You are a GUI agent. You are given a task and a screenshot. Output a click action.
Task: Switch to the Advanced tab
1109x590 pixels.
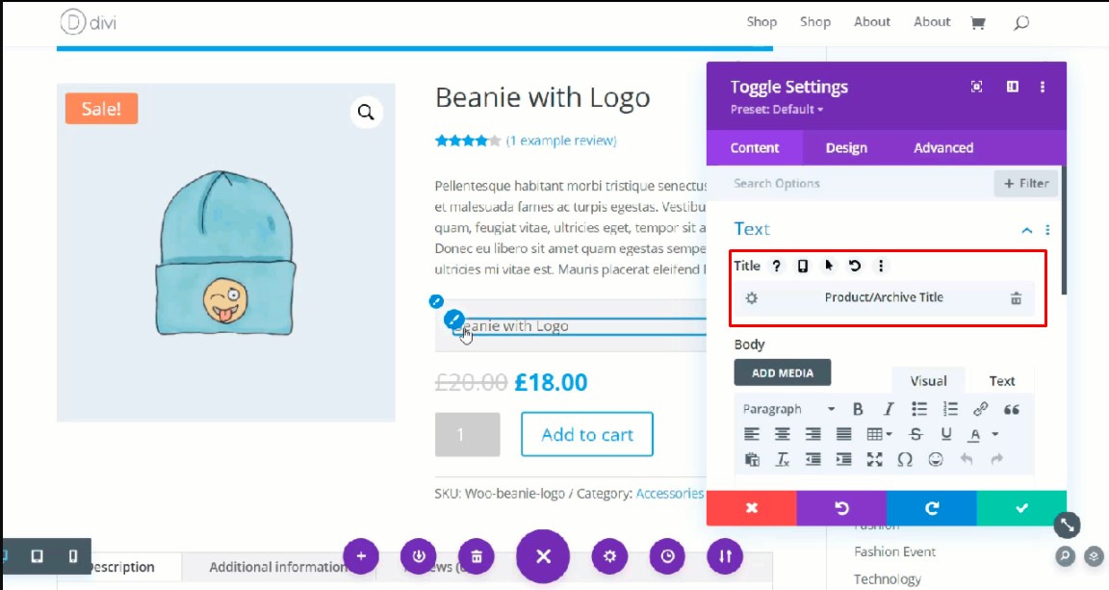[x=943, y=148]
